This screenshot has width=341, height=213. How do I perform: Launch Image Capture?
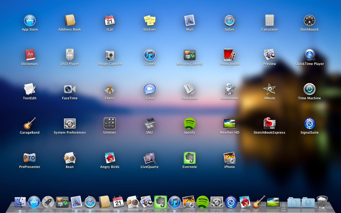[109, 55]
